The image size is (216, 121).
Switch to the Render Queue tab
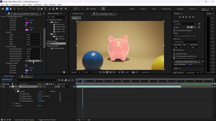coord(9,76)
